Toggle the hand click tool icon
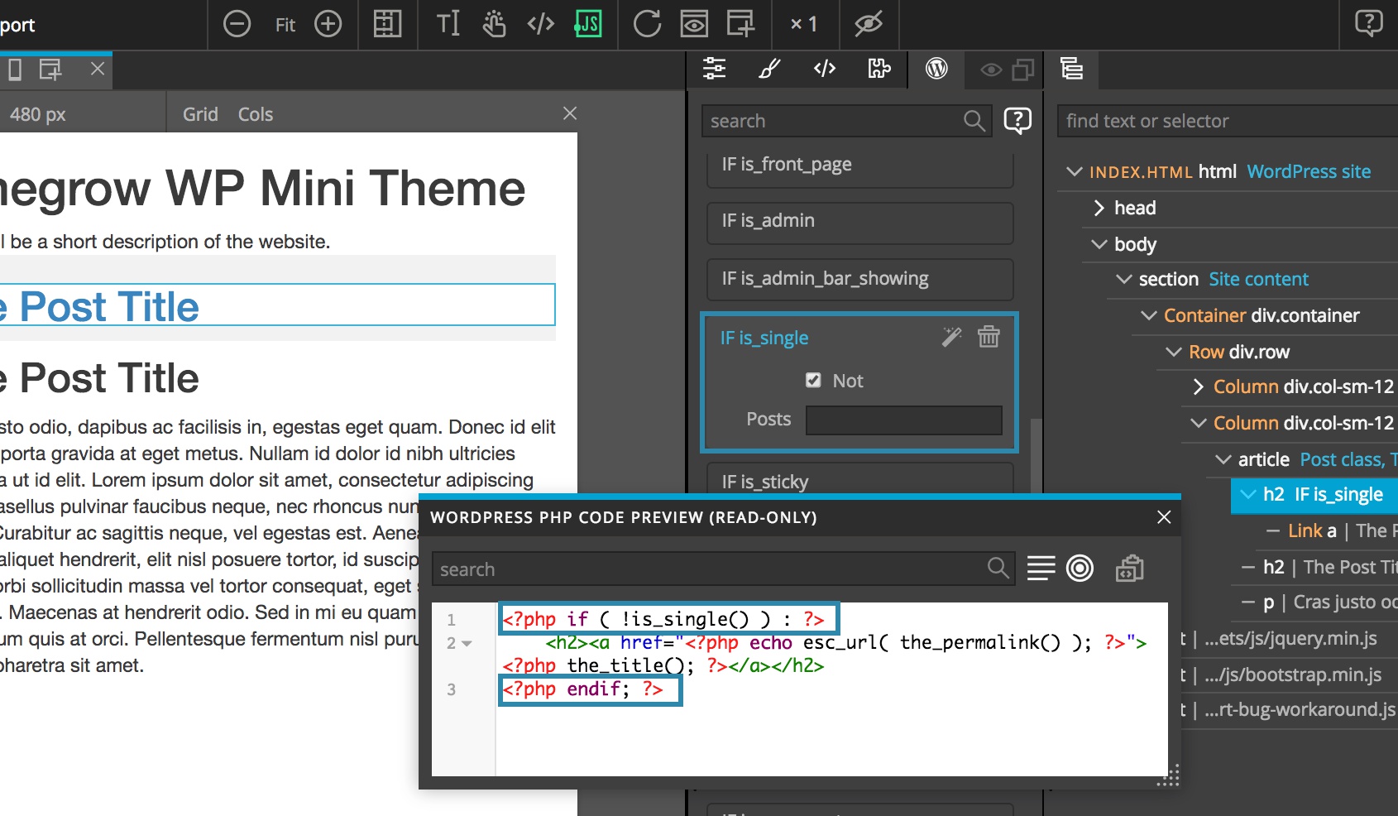 point(494,24)
